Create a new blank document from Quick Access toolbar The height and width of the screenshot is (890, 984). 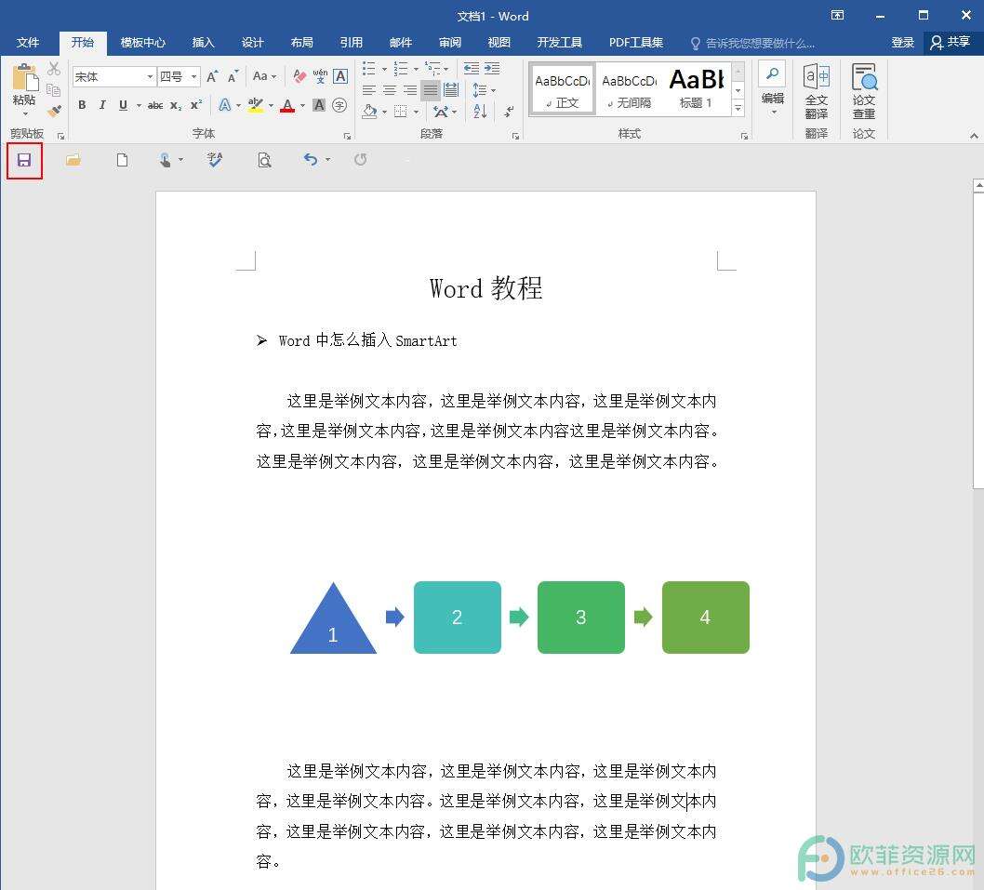pos(122,160)
